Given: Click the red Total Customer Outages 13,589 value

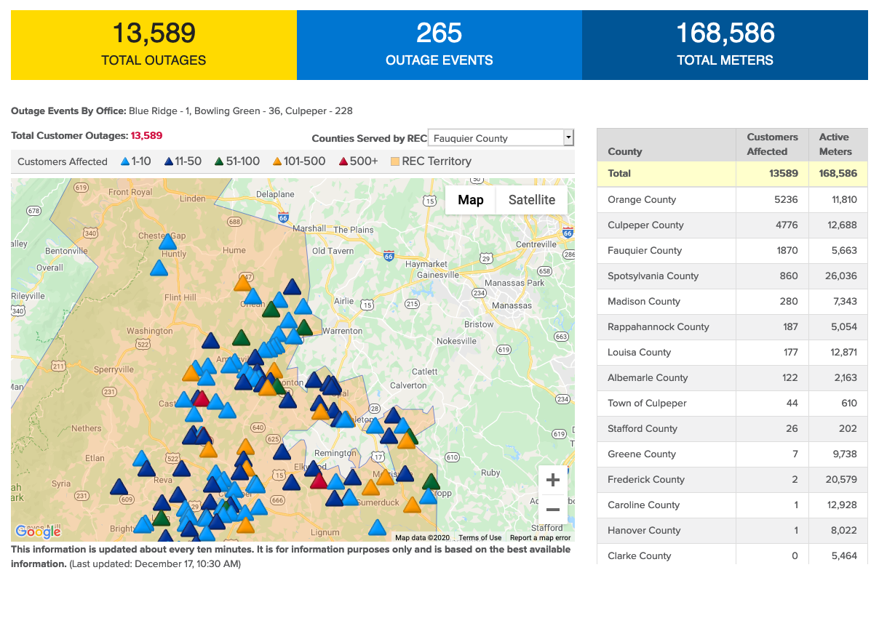Looking at the screenshot, I should 146,135.
